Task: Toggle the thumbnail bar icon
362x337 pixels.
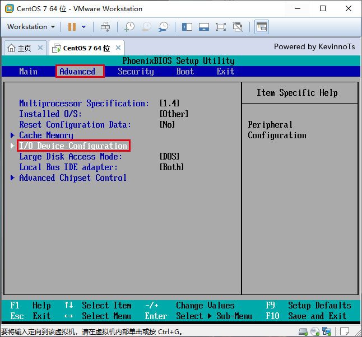Action: tap(204, 27)
